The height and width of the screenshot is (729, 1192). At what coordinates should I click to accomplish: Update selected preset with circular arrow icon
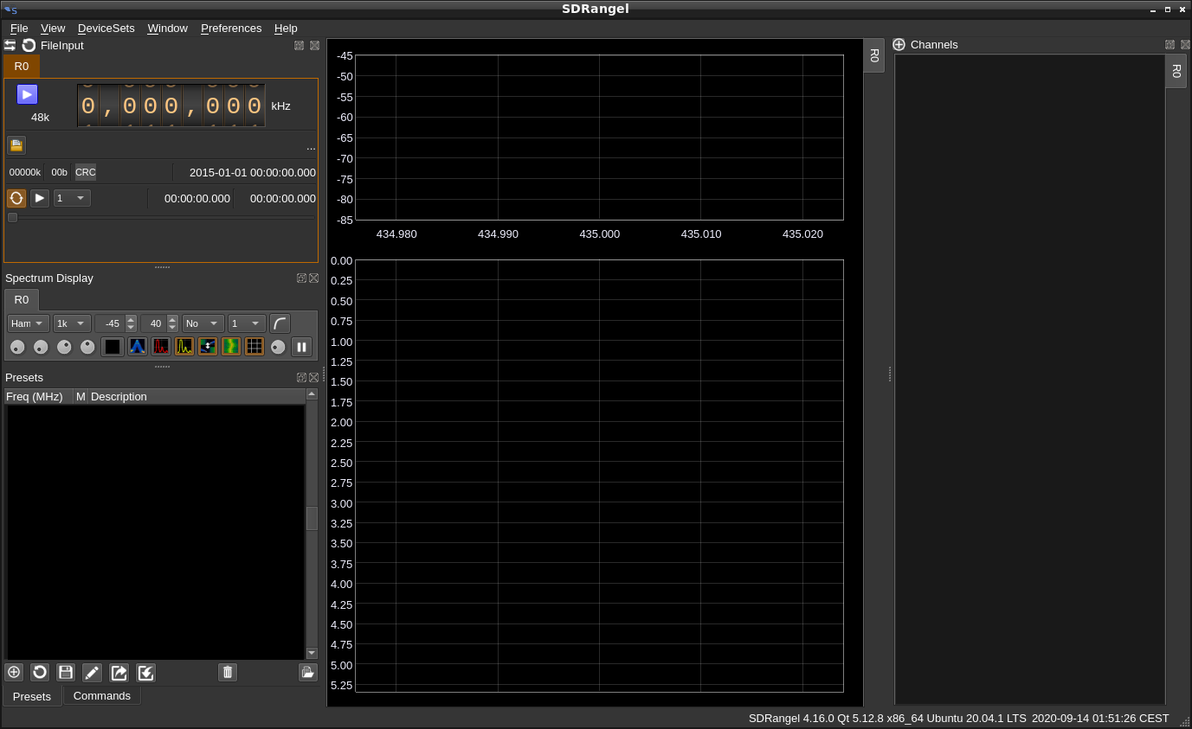[40, 672]
